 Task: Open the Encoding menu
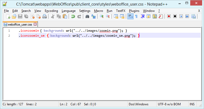51,11
